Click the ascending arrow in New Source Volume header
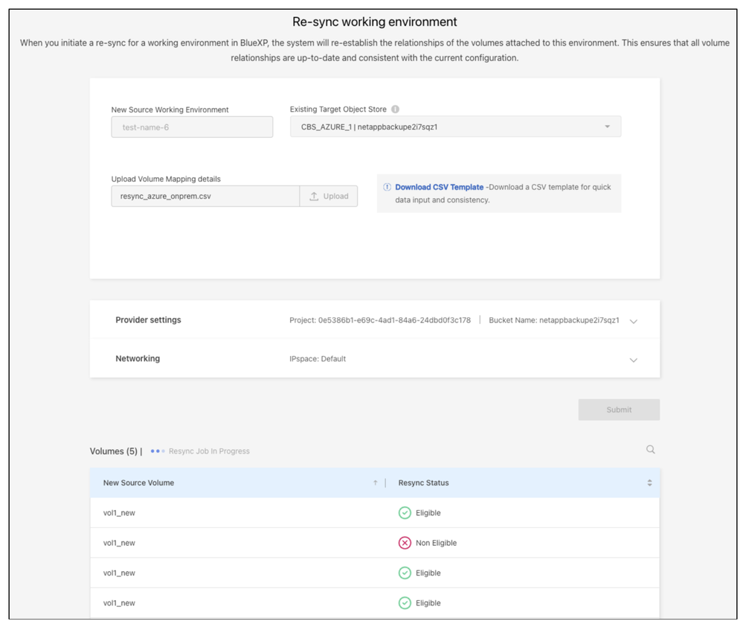 [x=375, y=483]
